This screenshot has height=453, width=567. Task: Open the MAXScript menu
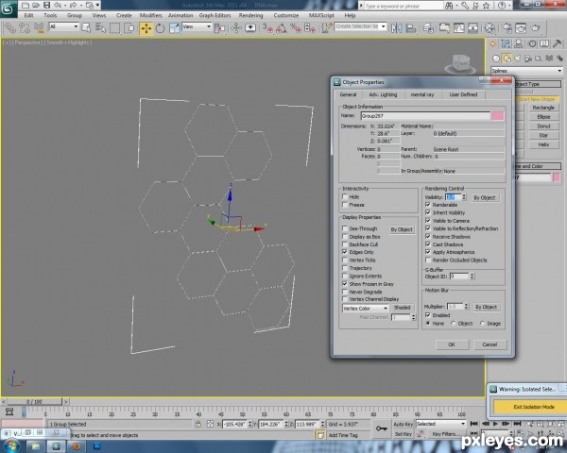(321, 15)
